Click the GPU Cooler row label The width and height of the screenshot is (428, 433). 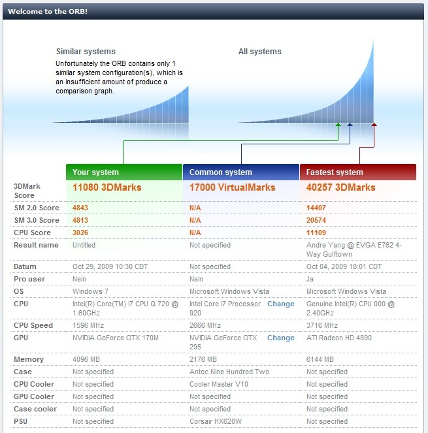click(34, 397)
